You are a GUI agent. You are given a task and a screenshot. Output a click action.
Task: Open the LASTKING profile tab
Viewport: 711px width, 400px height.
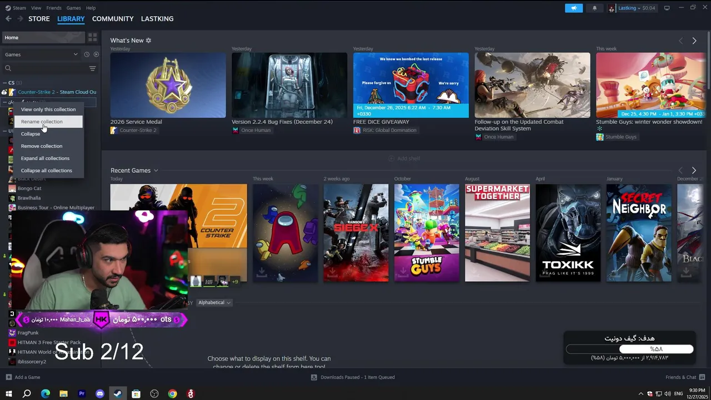pos(157,18)
